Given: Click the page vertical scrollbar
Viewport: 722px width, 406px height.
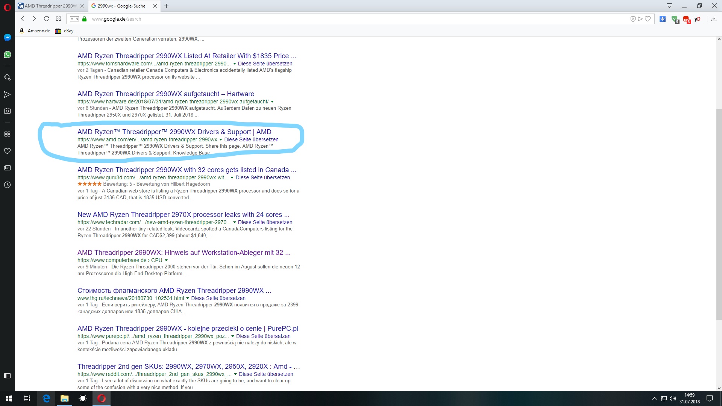Looking at the screenshot, I should [x=719, y=214].
